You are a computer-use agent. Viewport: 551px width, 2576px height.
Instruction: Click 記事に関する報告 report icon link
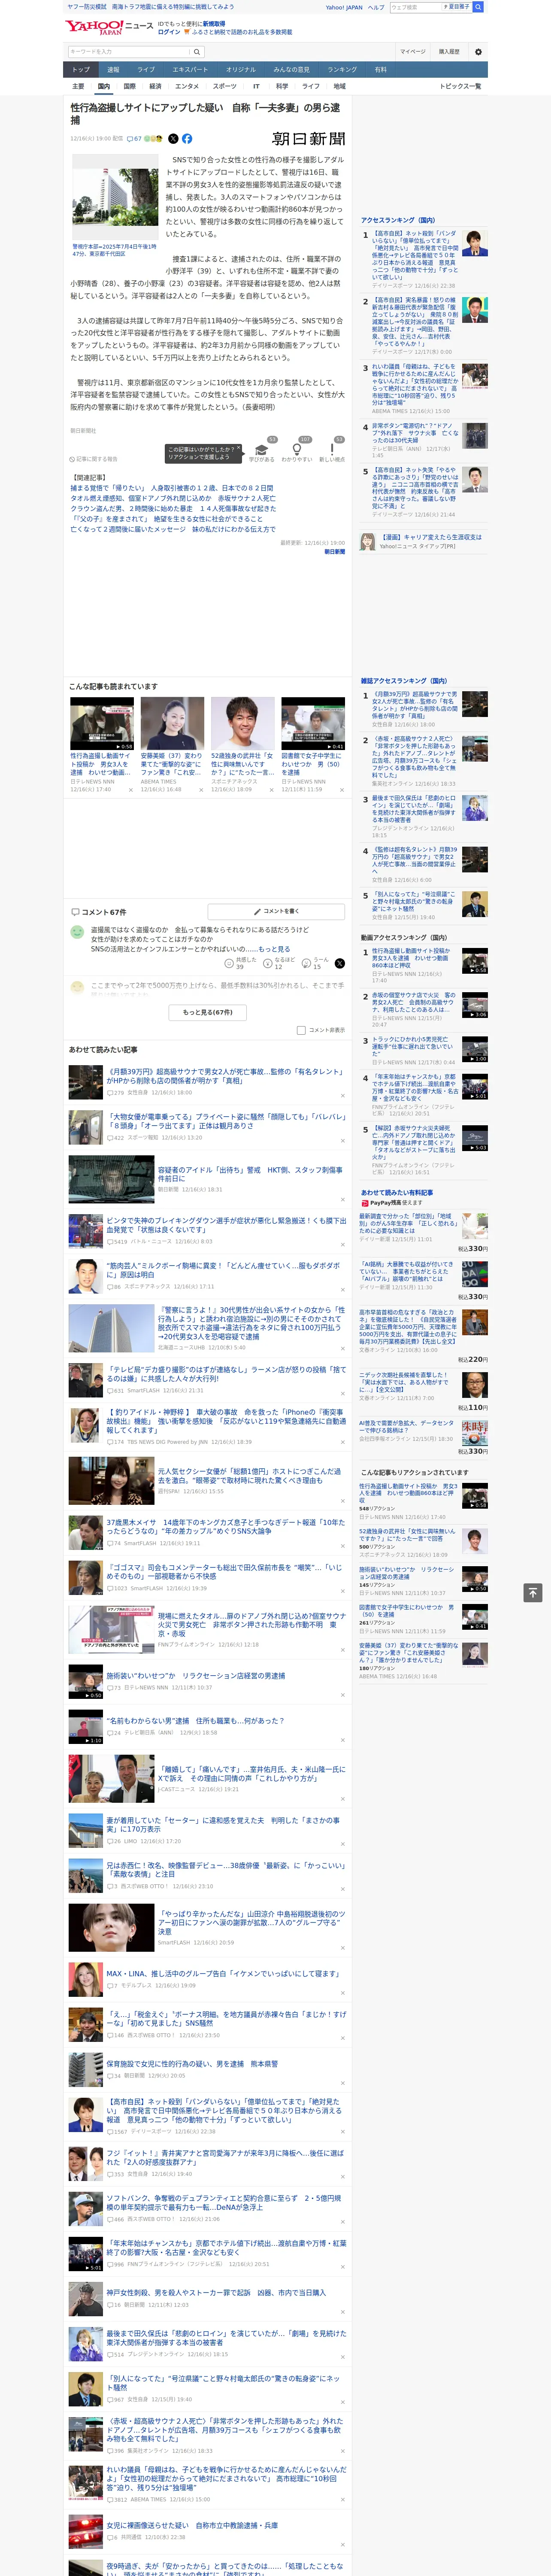pyautogui.click(x=94, y=459)
